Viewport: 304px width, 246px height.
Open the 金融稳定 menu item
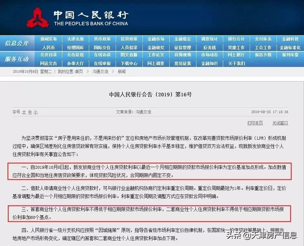click(x=183, y=39)
